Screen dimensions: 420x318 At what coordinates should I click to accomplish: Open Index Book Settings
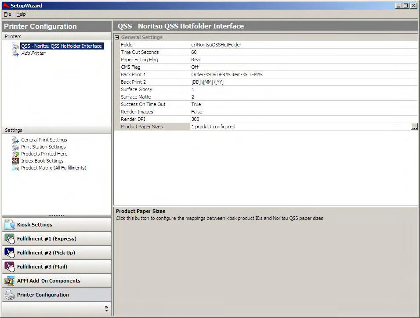[42, 161]
